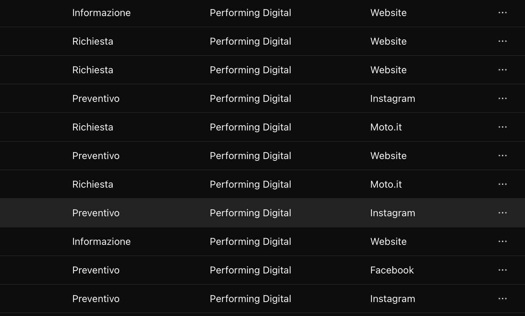Show options for Moto.it row above highlighted row
The height and width of the screenshot is (316, 525).
pyautogui.click(x=502, y=184)
